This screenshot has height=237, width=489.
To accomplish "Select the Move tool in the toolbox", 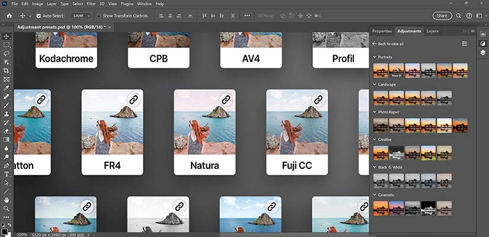I will [x=7, y=37].
